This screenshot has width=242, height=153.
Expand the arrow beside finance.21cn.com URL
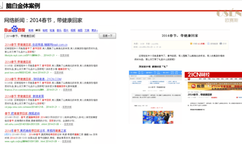(60, 90)
